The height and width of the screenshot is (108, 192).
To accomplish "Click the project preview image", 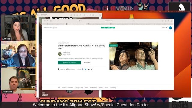I will (x=134, y=56).
